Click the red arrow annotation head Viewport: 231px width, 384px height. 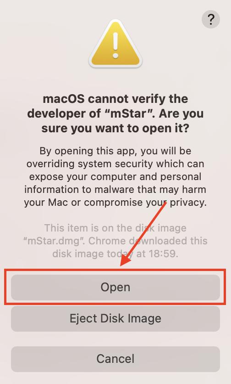(x=126, y=260)
